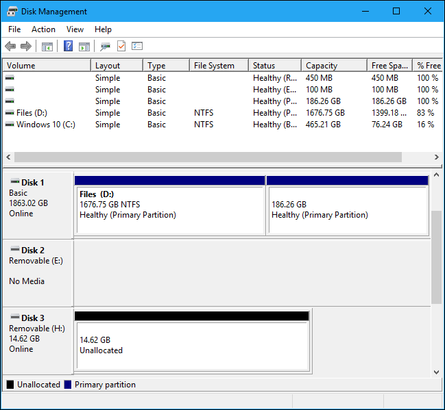
Task: Click the blue Primary partition legend swatch
Action: coord(68,385)
